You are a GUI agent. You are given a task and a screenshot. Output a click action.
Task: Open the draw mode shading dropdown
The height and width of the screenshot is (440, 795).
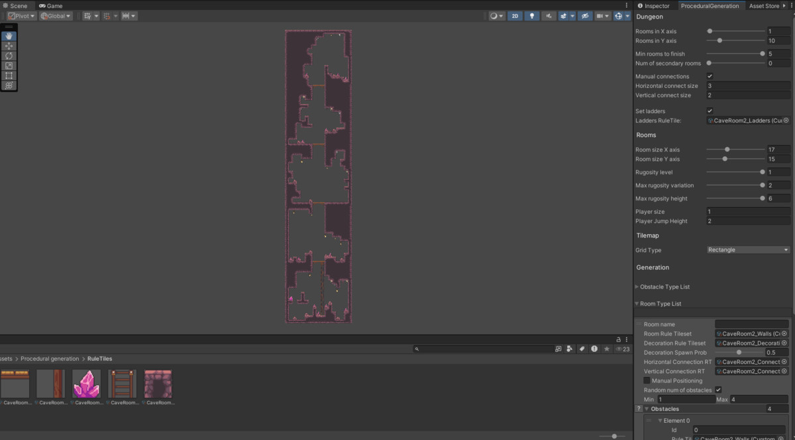tap(497, 16)
